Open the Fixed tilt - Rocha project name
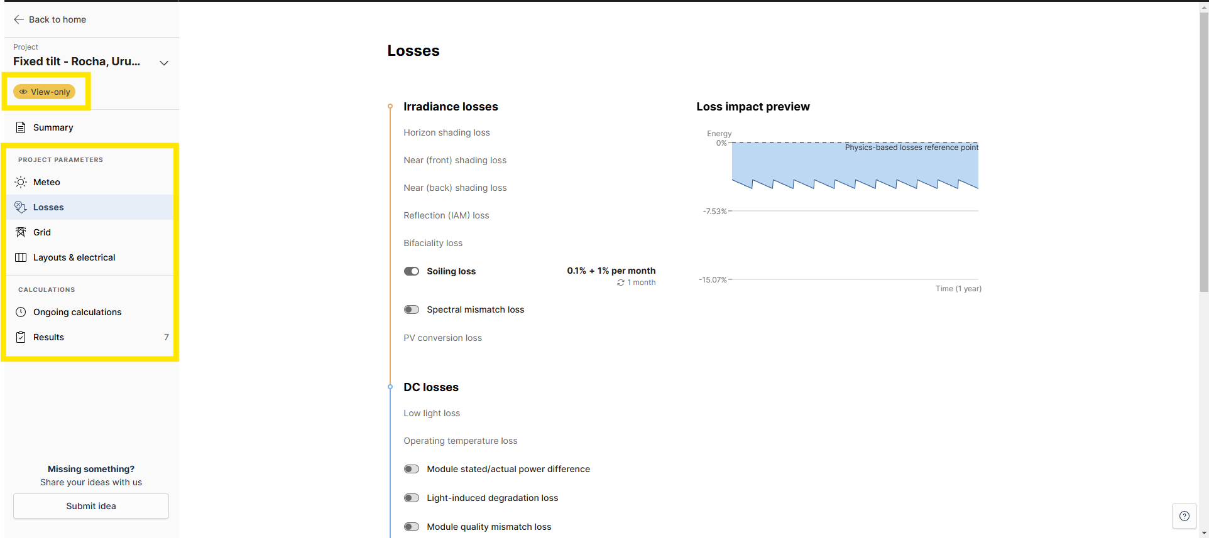This screenshot has height=538, width=1209. [x=77, y=62]
